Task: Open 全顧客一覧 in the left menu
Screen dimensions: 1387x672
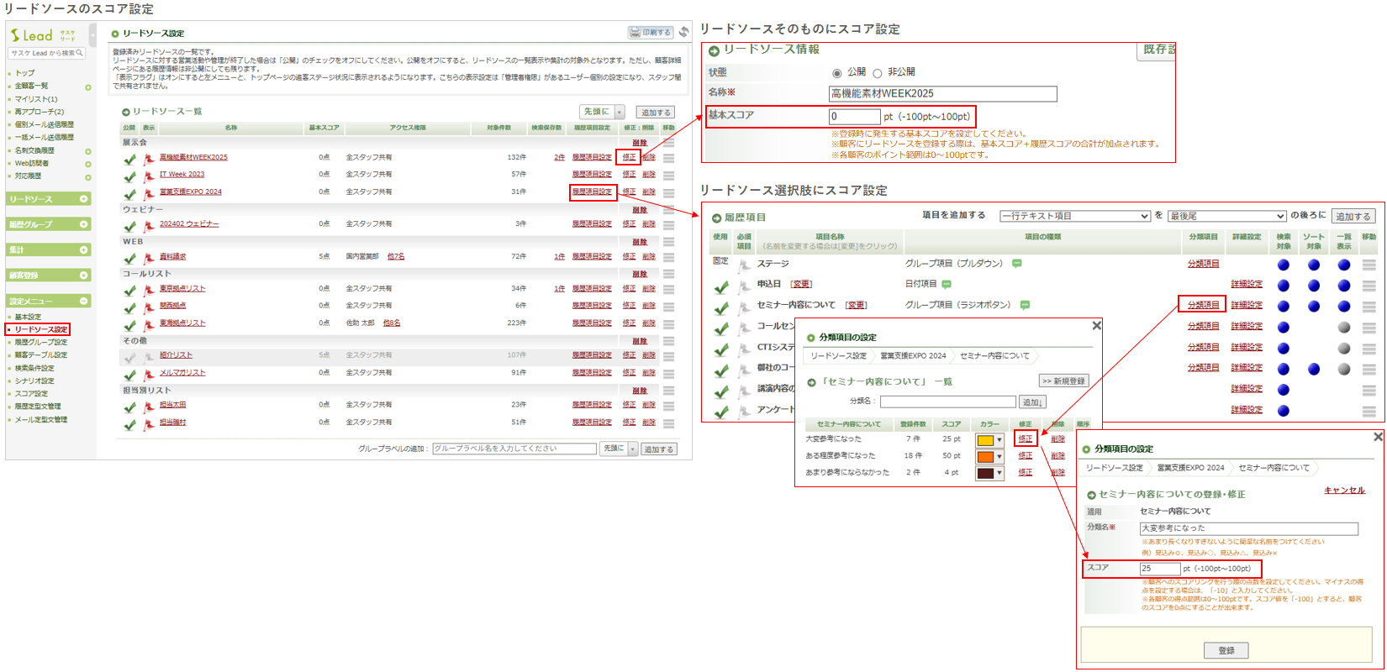Action: pyautogui.click(x=31, y=87)
